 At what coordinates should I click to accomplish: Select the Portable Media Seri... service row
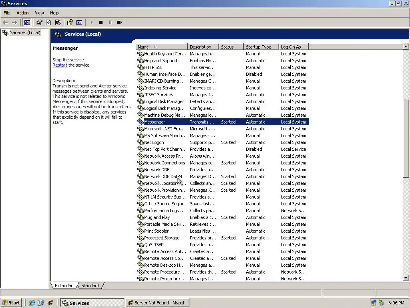click(x=222, y=224)
